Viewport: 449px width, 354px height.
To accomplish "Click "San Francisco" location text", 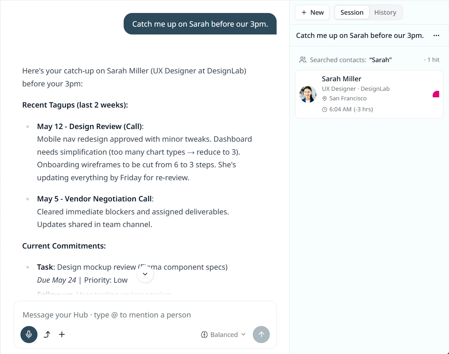I will 348,98.
